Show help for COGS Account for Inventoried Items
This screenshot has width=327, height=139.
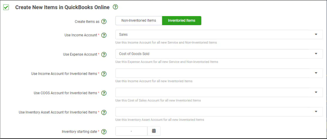coord(104,93)
